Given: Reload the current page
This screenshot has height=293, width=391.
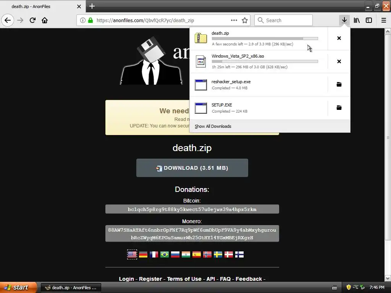Looking at the screenshot, I should [x=32, y=20].
